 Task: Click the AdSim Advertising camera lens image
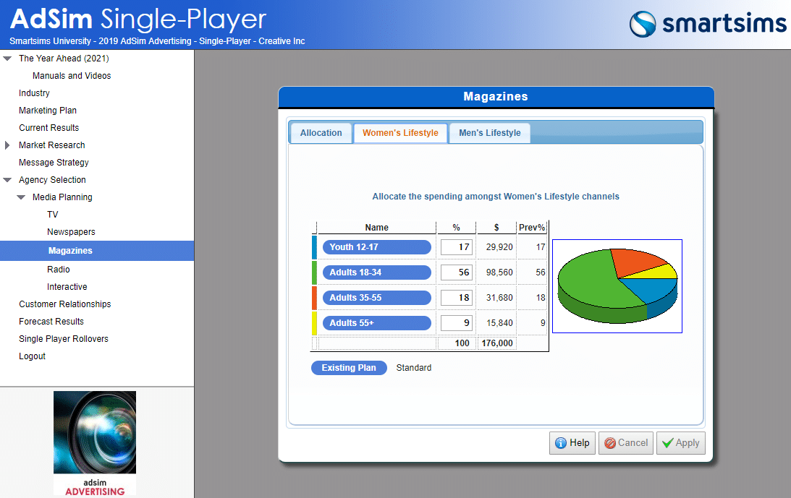tap(95, 434)
